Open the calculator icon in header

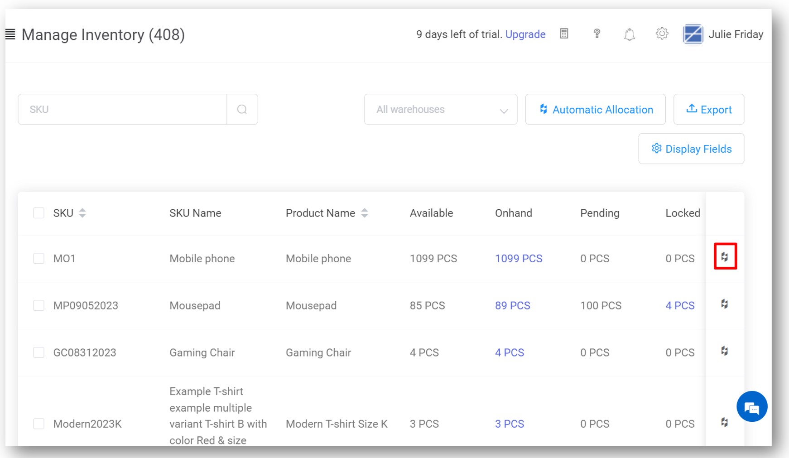coord(564,34)
